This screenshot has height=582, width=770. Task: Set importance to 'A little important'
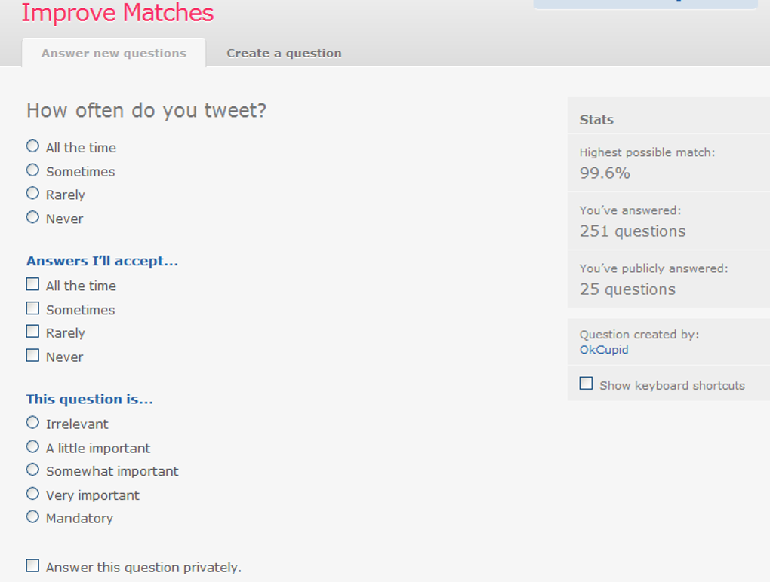coord(32,447)
